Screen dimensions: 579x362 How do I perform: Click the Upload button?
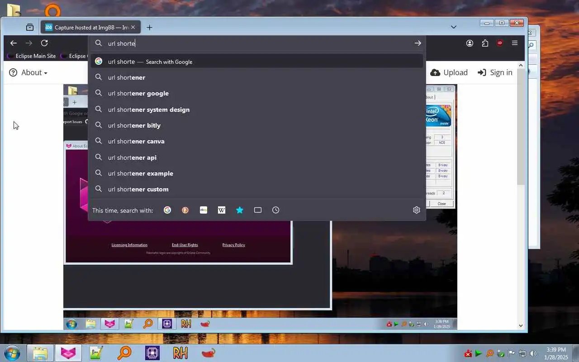(x=449, y=72)
